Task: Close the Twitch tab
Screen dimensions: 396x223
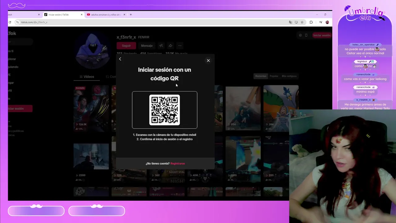Action: (x=39, y=15)
